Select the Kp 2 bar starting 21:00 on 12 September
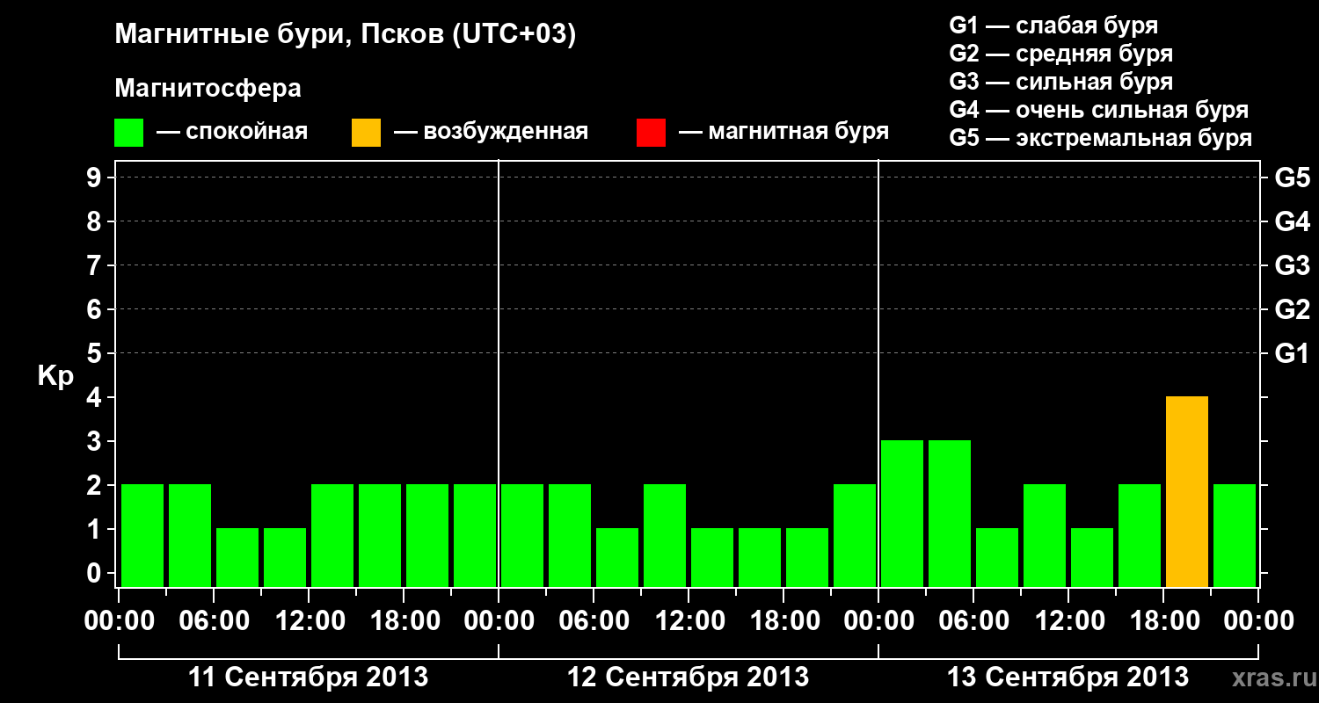This screenshot has height=703, width=1319. coord(855,536)
